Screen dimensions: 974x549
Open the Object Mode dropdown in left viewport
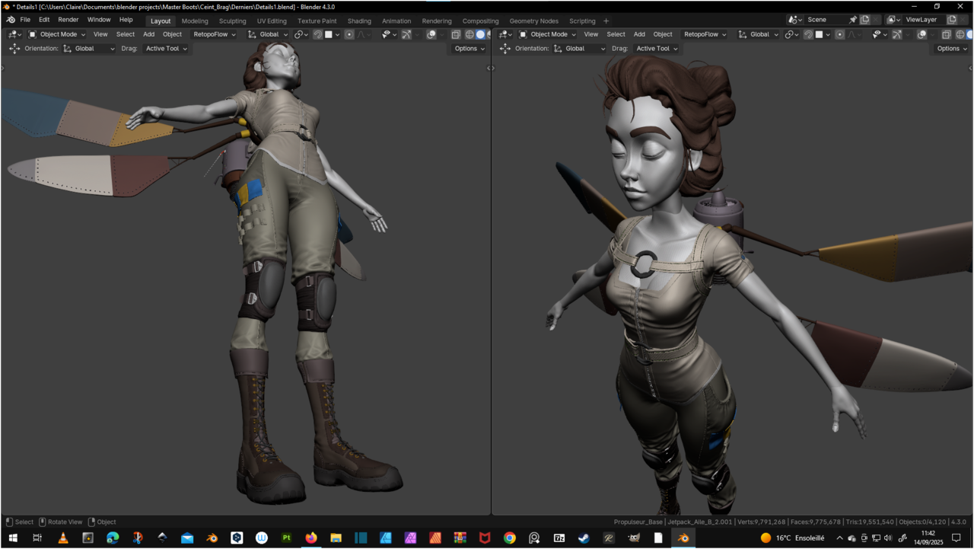[58, 34]
